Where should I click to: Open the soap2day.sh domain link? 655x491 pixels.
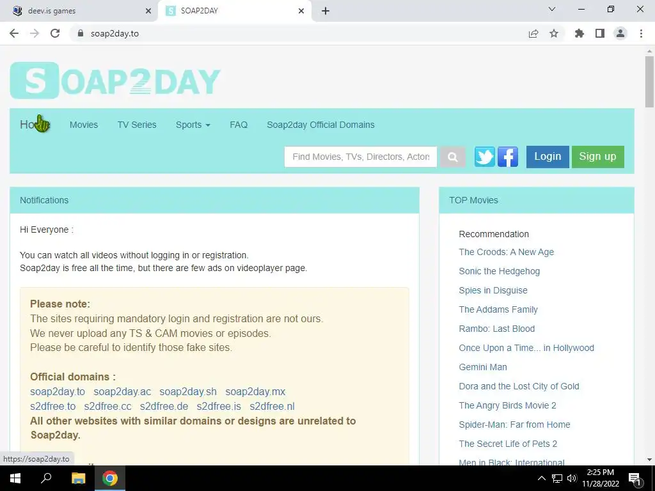point(188,392)
